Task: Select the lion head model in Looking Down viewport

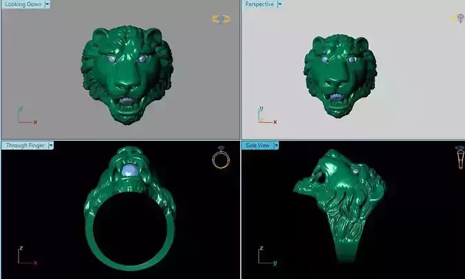Action: (x=127, y=74)
